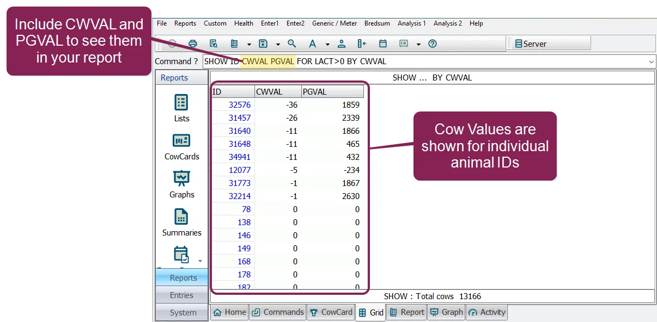Expand the font A dropdown arrow
This screenshot has height=322, width=657.
(327, 45)
